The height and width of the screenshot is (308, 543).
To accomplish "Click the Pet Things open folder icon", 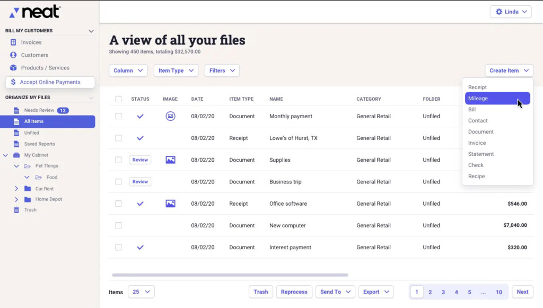I will 28,166.
